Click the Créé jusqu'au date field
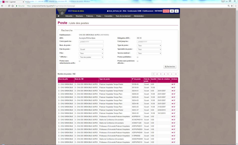This screenshot has width=238, height=145. pyautogui.click(x=149, y=42)
